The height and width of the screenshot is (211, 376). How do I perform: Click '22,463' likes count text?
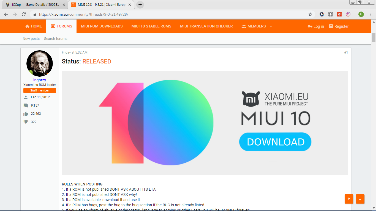(x=36, y=114)
